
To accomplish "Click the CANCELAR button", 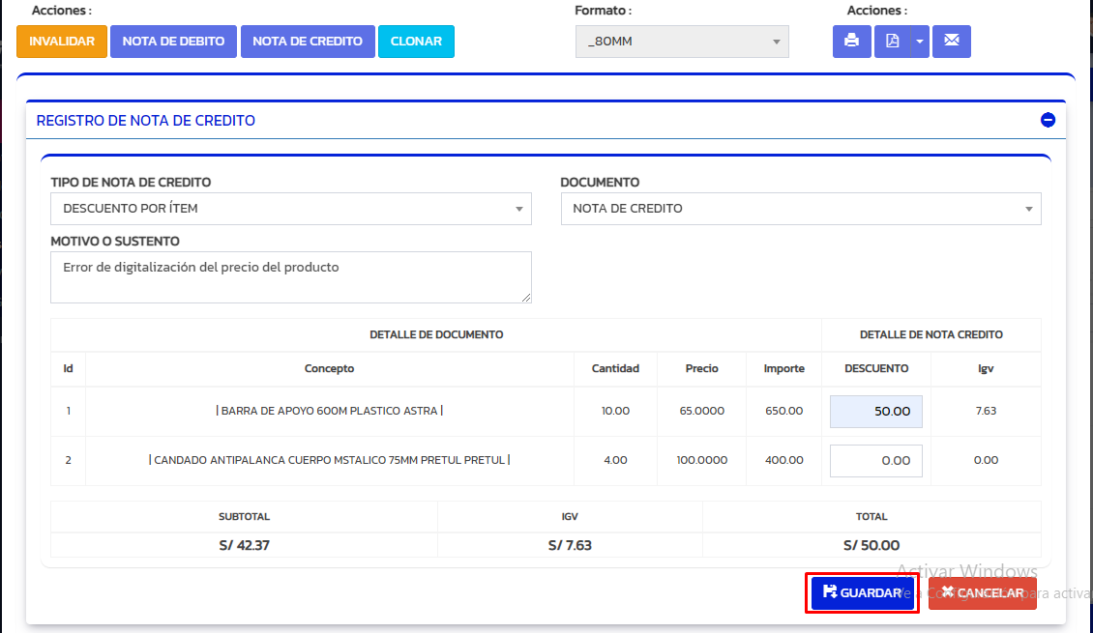I will (982, 593).
